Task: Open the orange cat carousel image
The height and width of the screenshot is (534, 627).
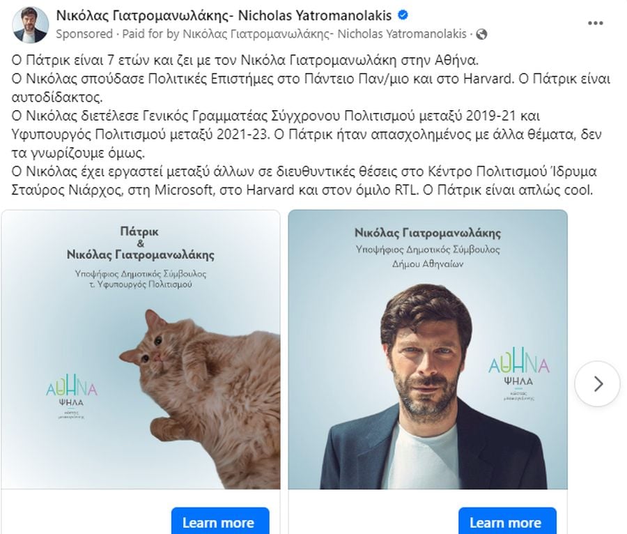Action: point(141,349)
